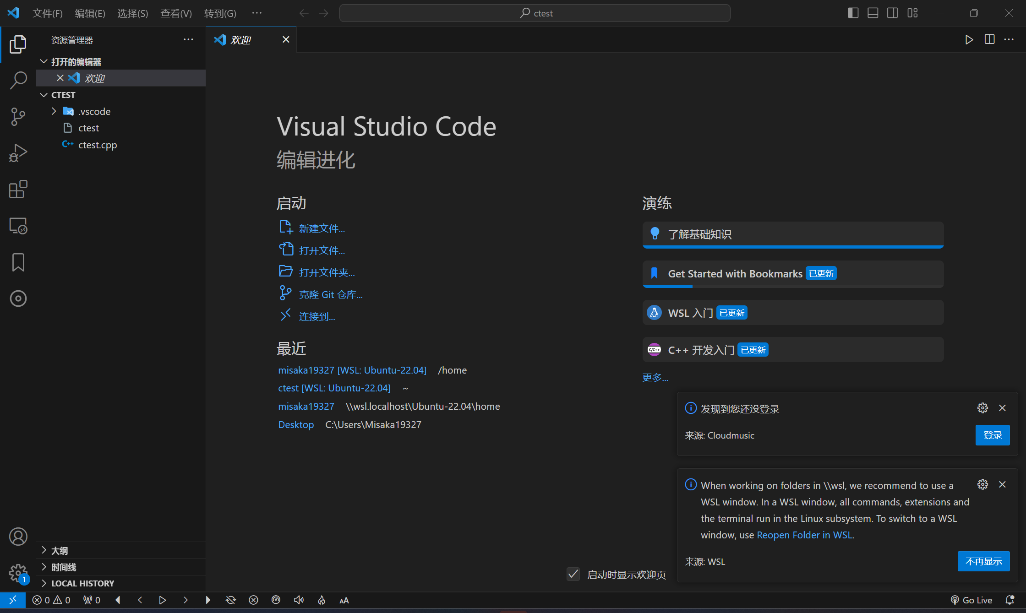Click Go Live in status bar
Image resolution: width=1026 pixels, height=613 pixels.
pos(971,600)
